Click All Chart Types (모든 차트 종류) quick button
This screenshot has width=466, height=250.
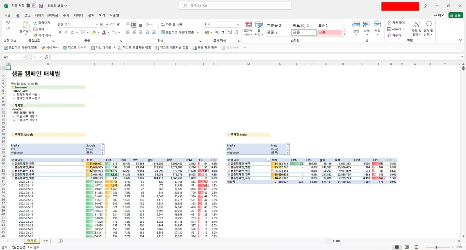coord(205,47)
